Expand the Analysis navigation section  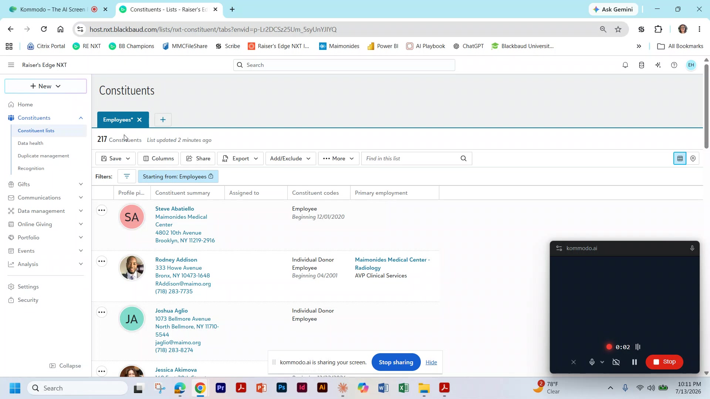(81, 264)
